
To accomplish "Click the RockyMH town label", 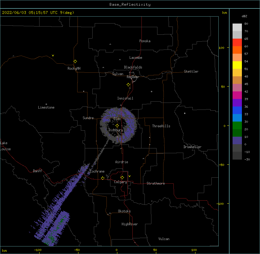I will click(x=74, y=68).
